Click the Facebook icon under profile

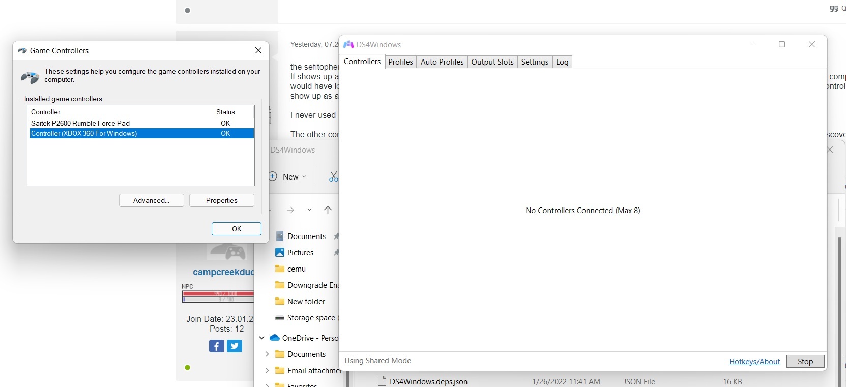point(216,346)
